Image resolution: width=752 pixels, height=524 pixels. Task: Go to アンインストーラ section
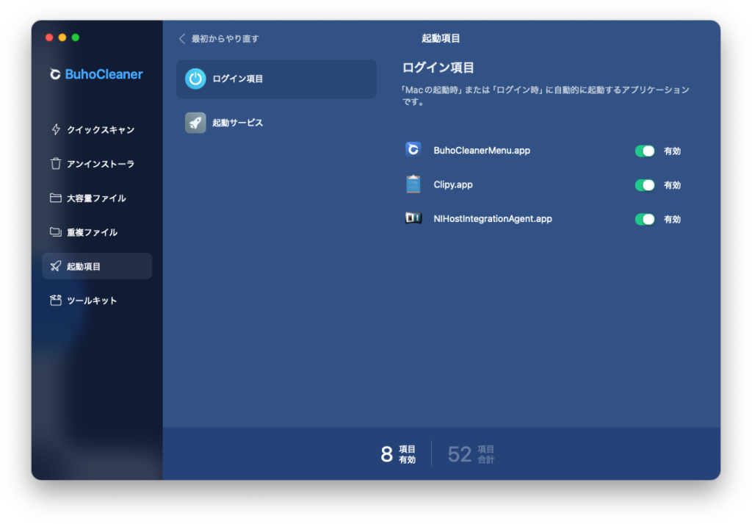97,164
